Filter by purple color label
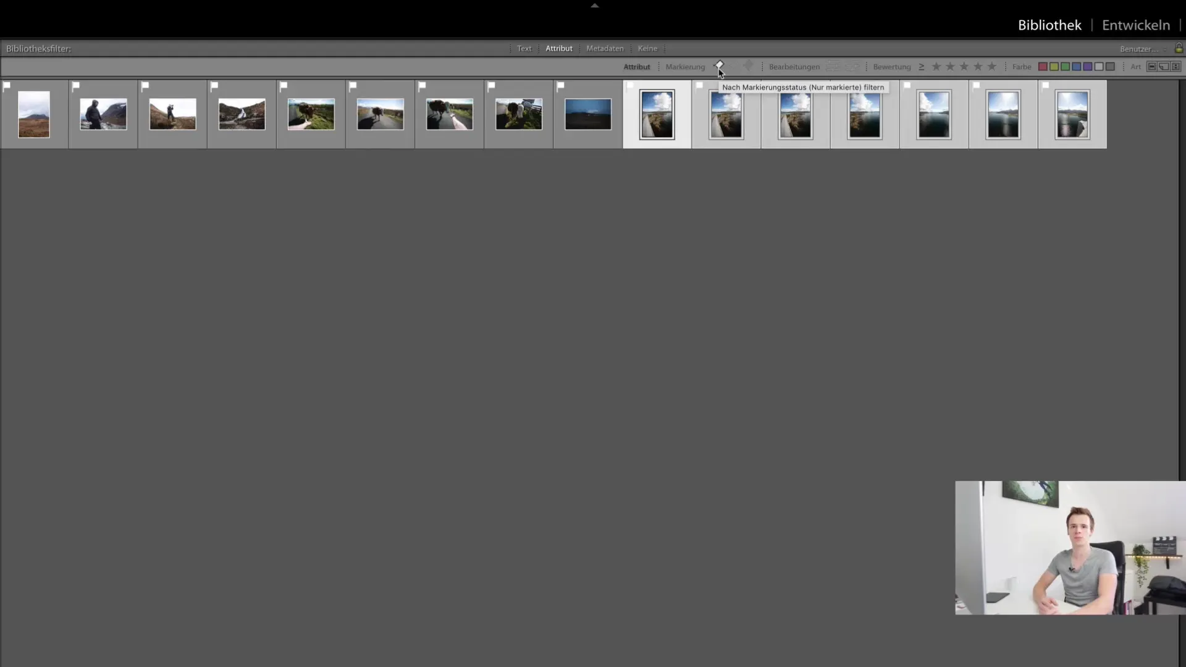The width and height of the screenshot is (1186, 667). pyautogui.click(x=1087, y=67)
